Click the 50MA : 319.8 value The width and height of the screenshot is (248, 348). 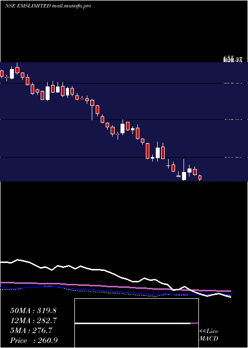pos(33,311)
